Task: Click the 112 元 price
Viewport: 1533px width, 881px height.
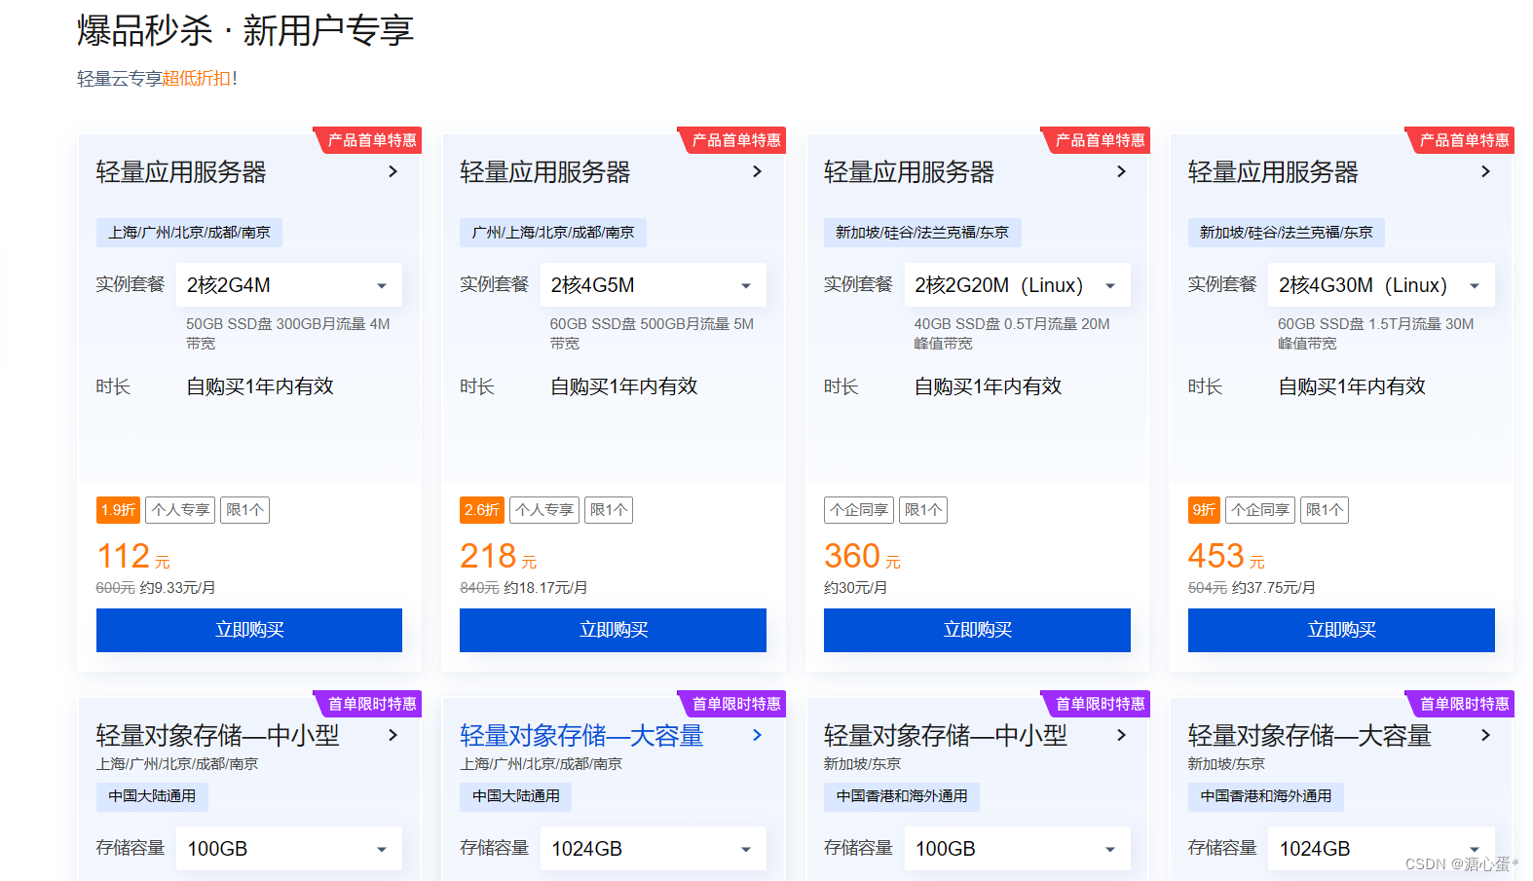Action: [x=133, y=557]
